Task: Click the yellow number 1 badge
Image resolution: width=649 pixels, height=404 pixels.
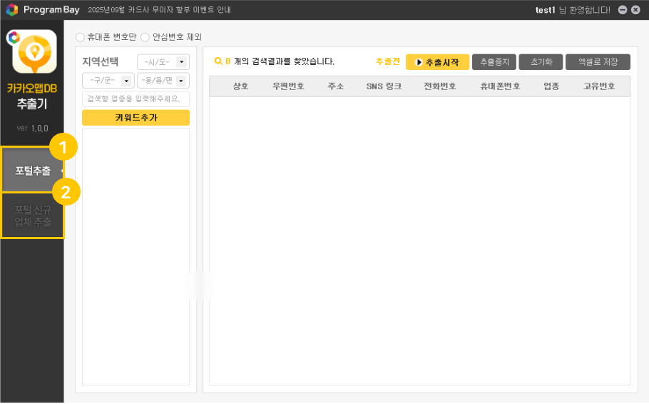Action: [x=63, y=148]
